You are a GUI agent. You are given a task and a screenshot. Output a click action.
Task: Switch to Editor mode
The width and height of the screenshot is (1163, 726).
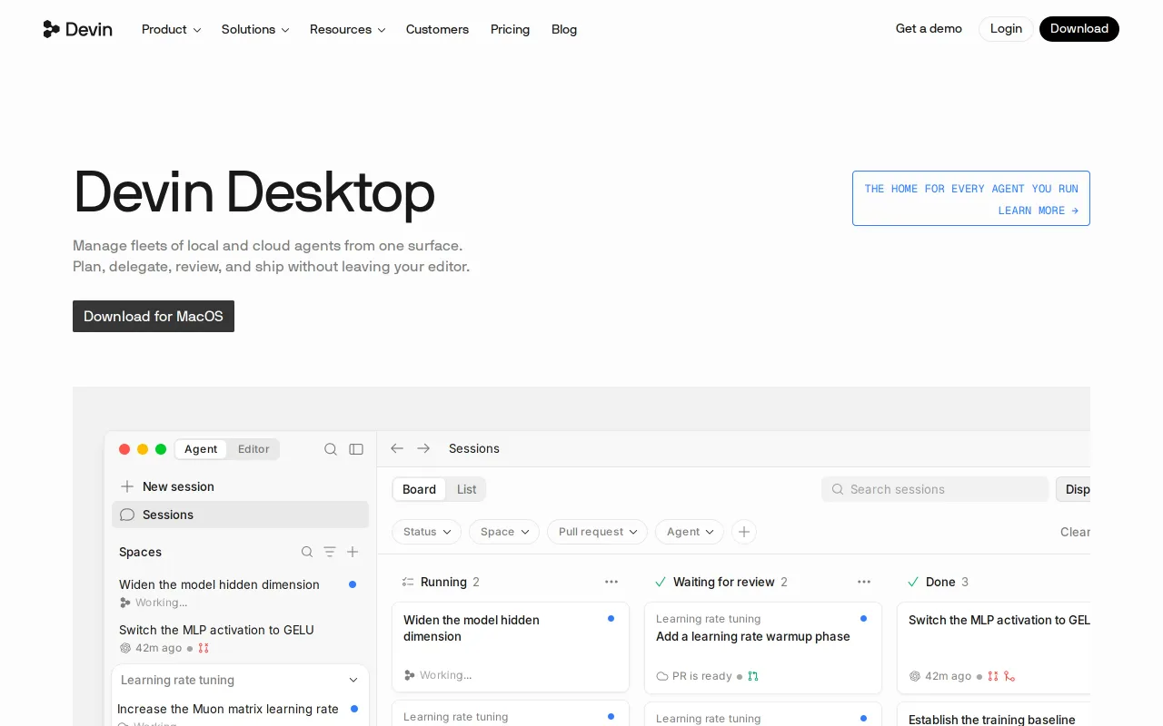click(x=253, y=449)
